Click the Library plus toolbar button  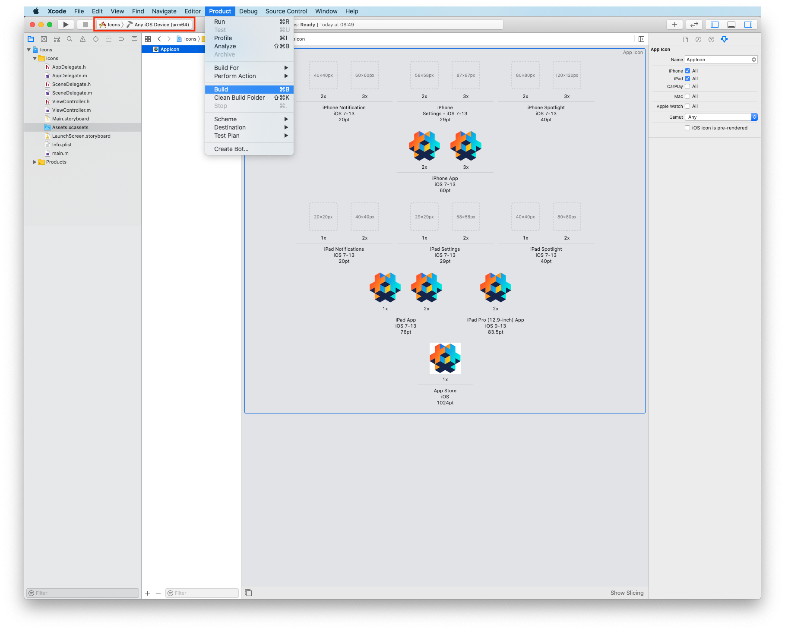click(x=674, y=25)
